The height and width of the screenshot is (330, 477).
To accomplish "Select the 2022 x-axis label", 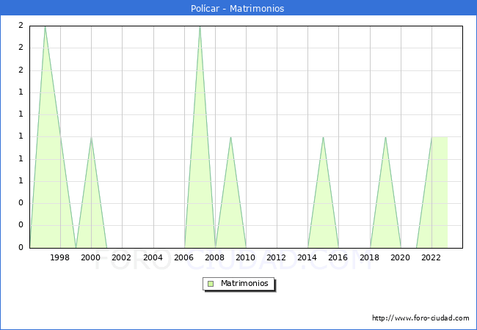I will tap(431, 257).
